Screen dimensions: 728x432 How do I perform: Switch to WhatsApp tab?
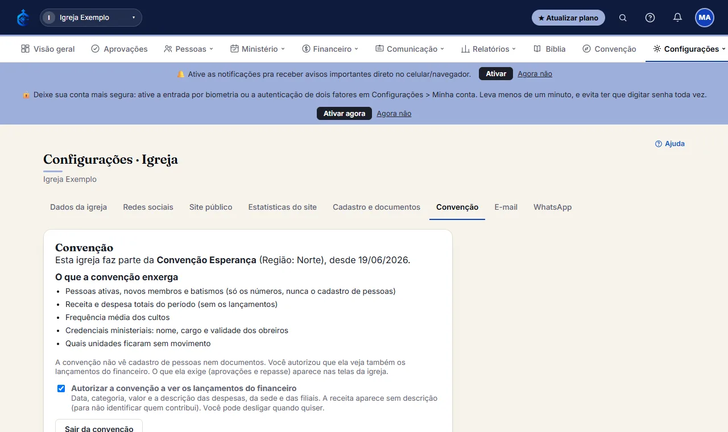point(552,207)
